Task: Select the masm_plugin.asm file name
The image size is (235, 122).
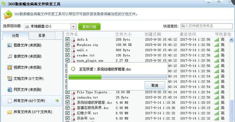Action: (x=90, y=61)
